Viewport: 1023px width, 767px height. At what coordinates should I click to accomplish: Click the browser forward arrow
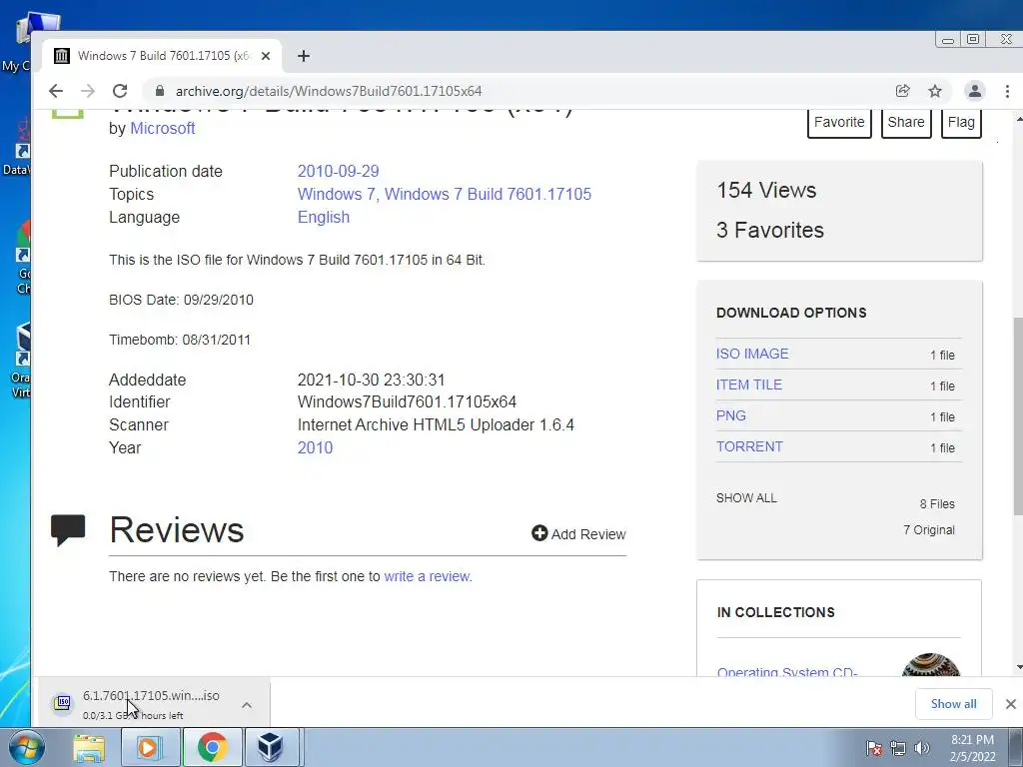(88, 91)
